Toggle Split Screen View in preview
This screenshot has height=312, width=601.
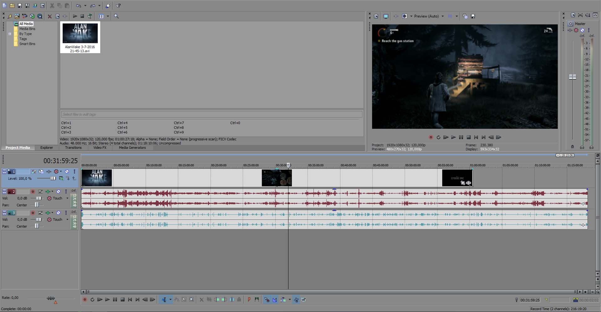click(405, 16)
